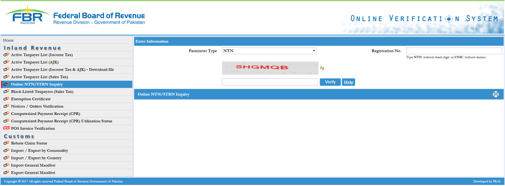Click chain icon beside Active Taxpayer List (Sales Tax)
Image resolution: width=505 pixels, height=186 pixels.
coord(6,77)
